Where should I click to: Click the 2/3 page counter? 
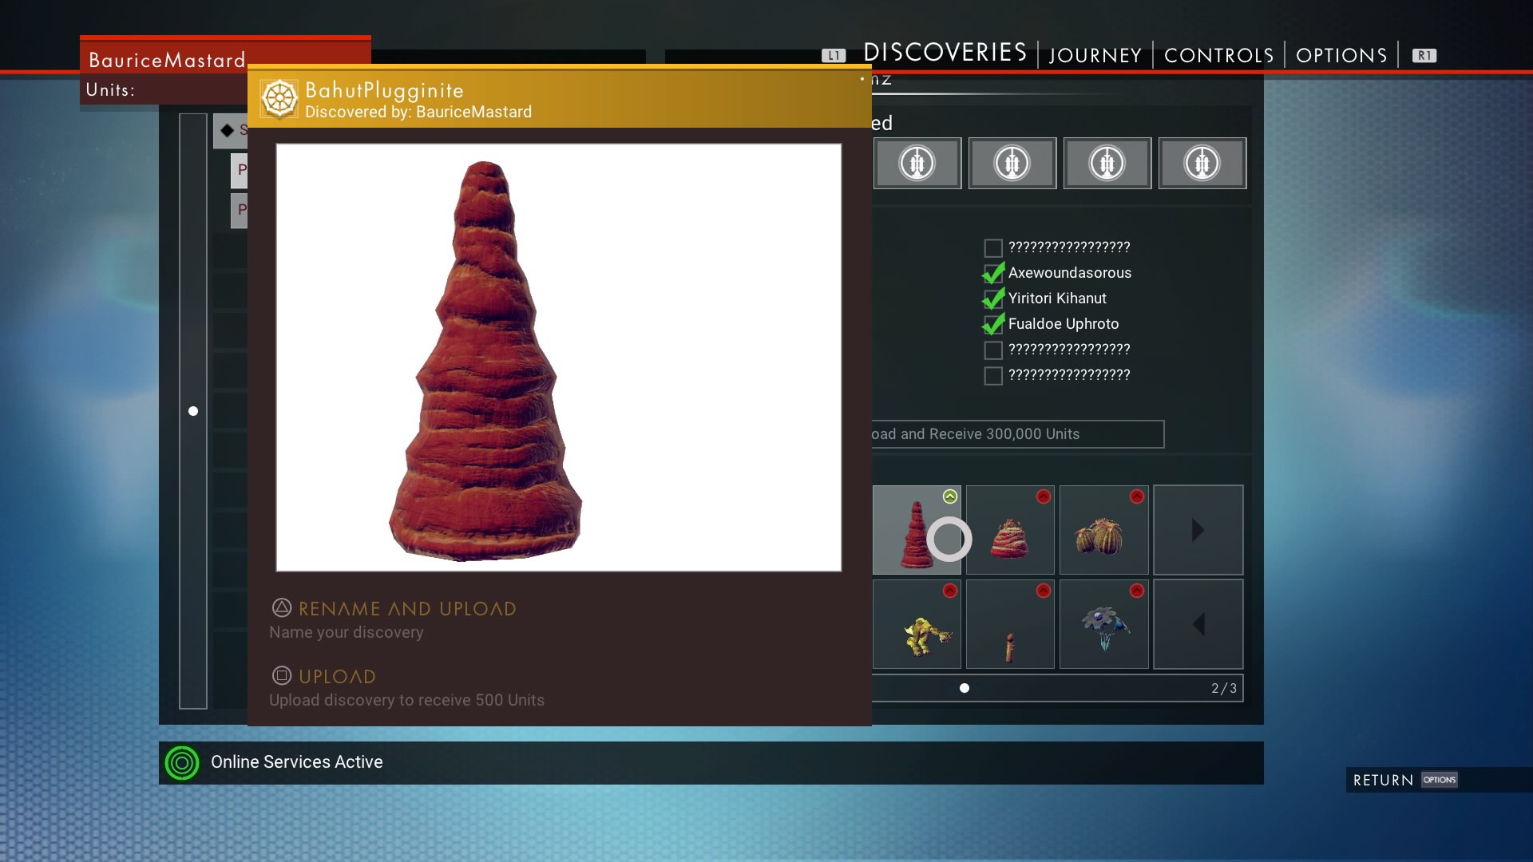click(x=1224, y=688)
